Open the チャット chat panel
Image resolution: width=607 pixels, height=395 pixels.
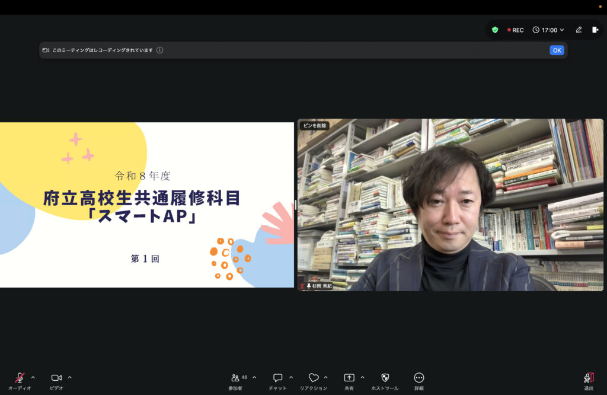[277, 378]
